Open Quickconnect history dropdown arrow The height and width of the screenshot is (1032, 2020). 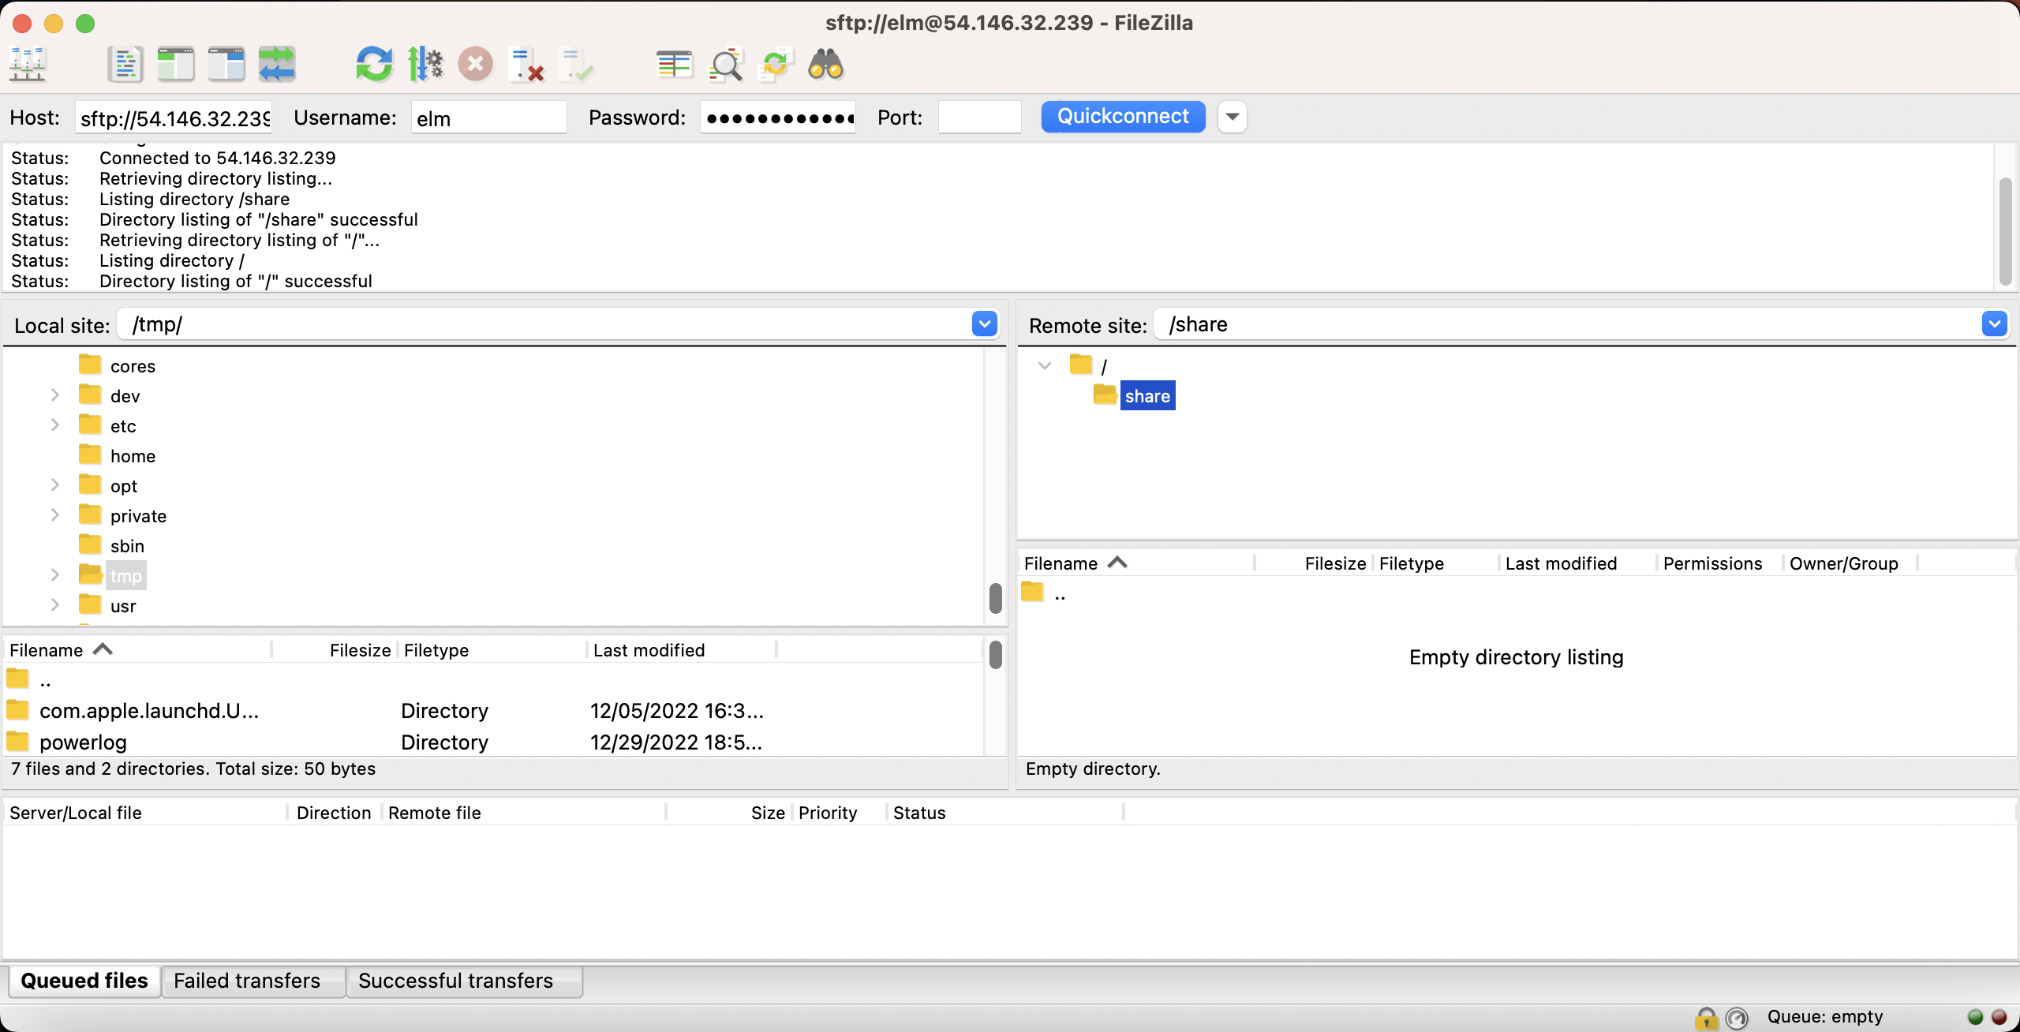click(x=1233, y=117)
